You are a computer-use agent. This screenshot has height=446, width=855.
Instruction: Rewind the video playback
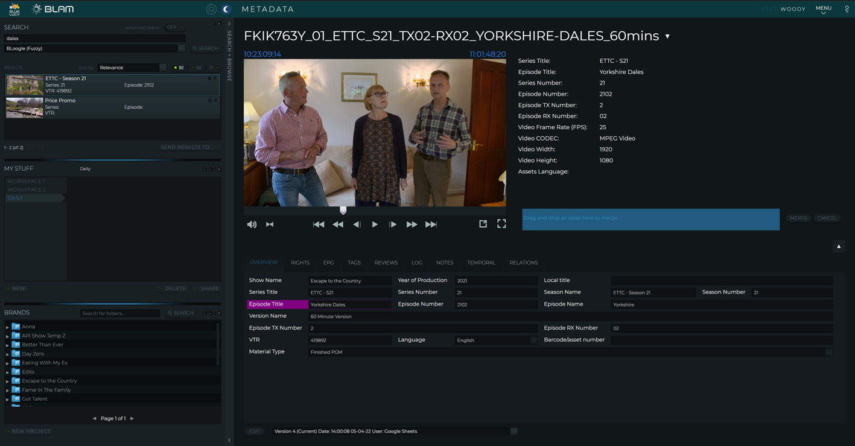[338, 225]
